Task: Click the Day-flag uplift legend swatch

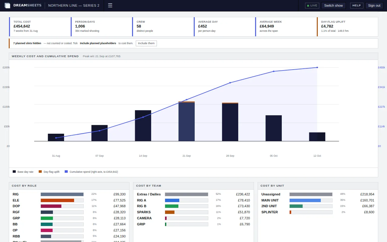Action: (x=40, y=172)
